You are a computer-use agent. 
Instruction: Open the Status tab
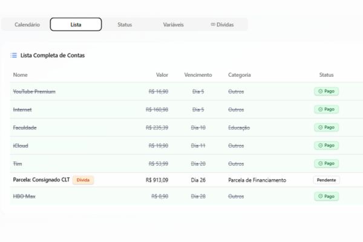[125, 25]
